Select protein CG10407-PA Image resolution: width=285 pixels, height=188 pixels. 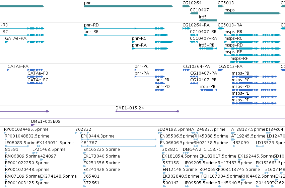click(x=194, y=77)
